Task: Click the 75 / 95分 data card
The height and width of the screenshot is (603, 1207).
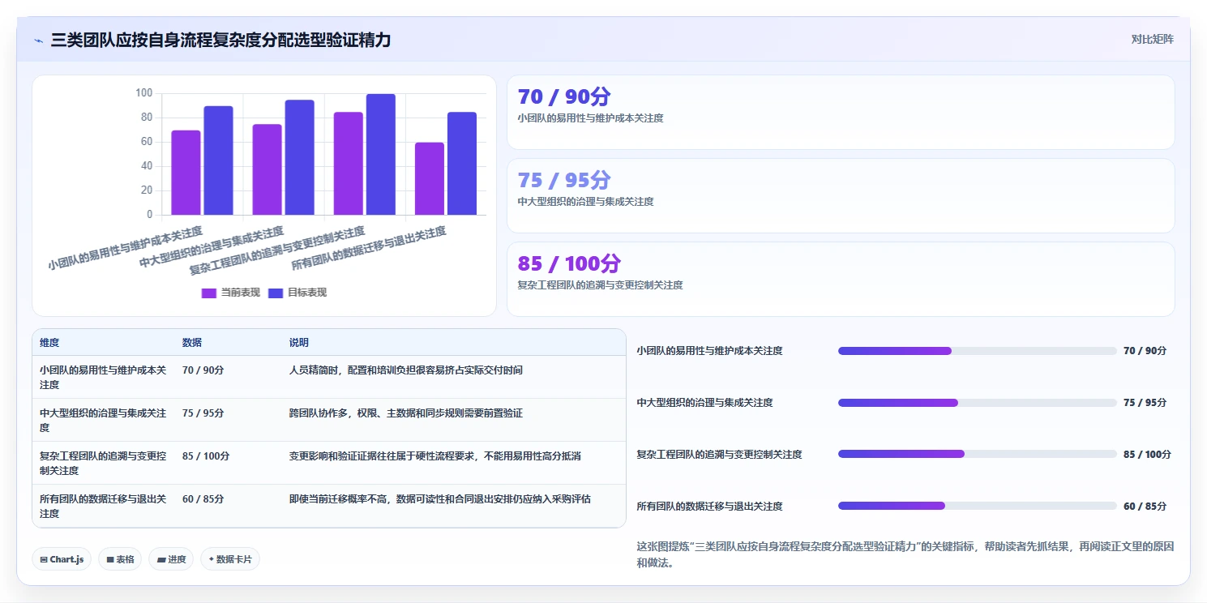Action: (841, 196)
